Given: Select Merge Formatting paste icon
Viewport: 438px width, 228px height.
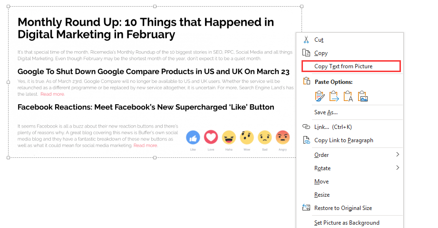Looking at the screenshot, I should click(x=334, y=96).
